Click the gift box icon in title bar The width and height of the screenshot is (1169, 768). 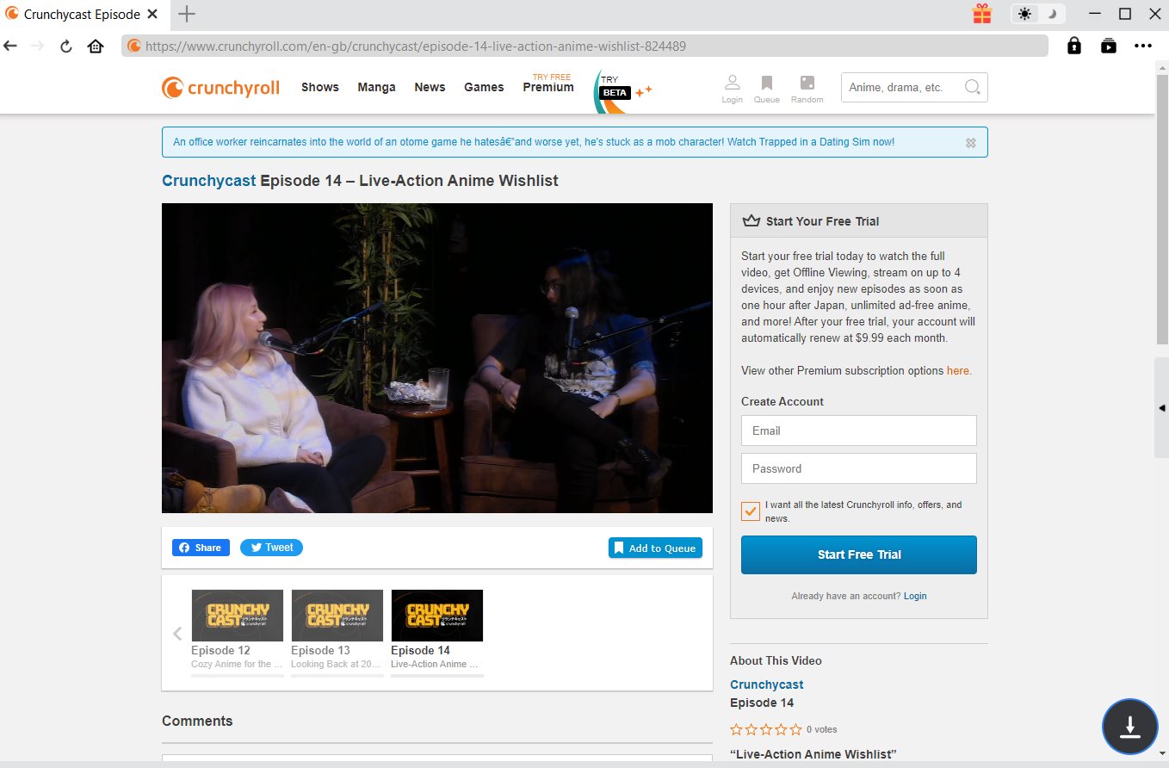point(982,14)
